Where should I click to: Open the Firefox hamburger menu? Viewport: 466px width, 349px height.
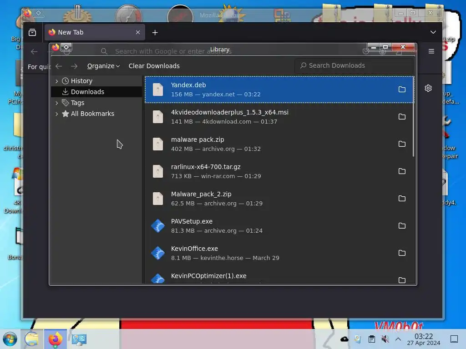pyautogui.click(x=431, y=51)
